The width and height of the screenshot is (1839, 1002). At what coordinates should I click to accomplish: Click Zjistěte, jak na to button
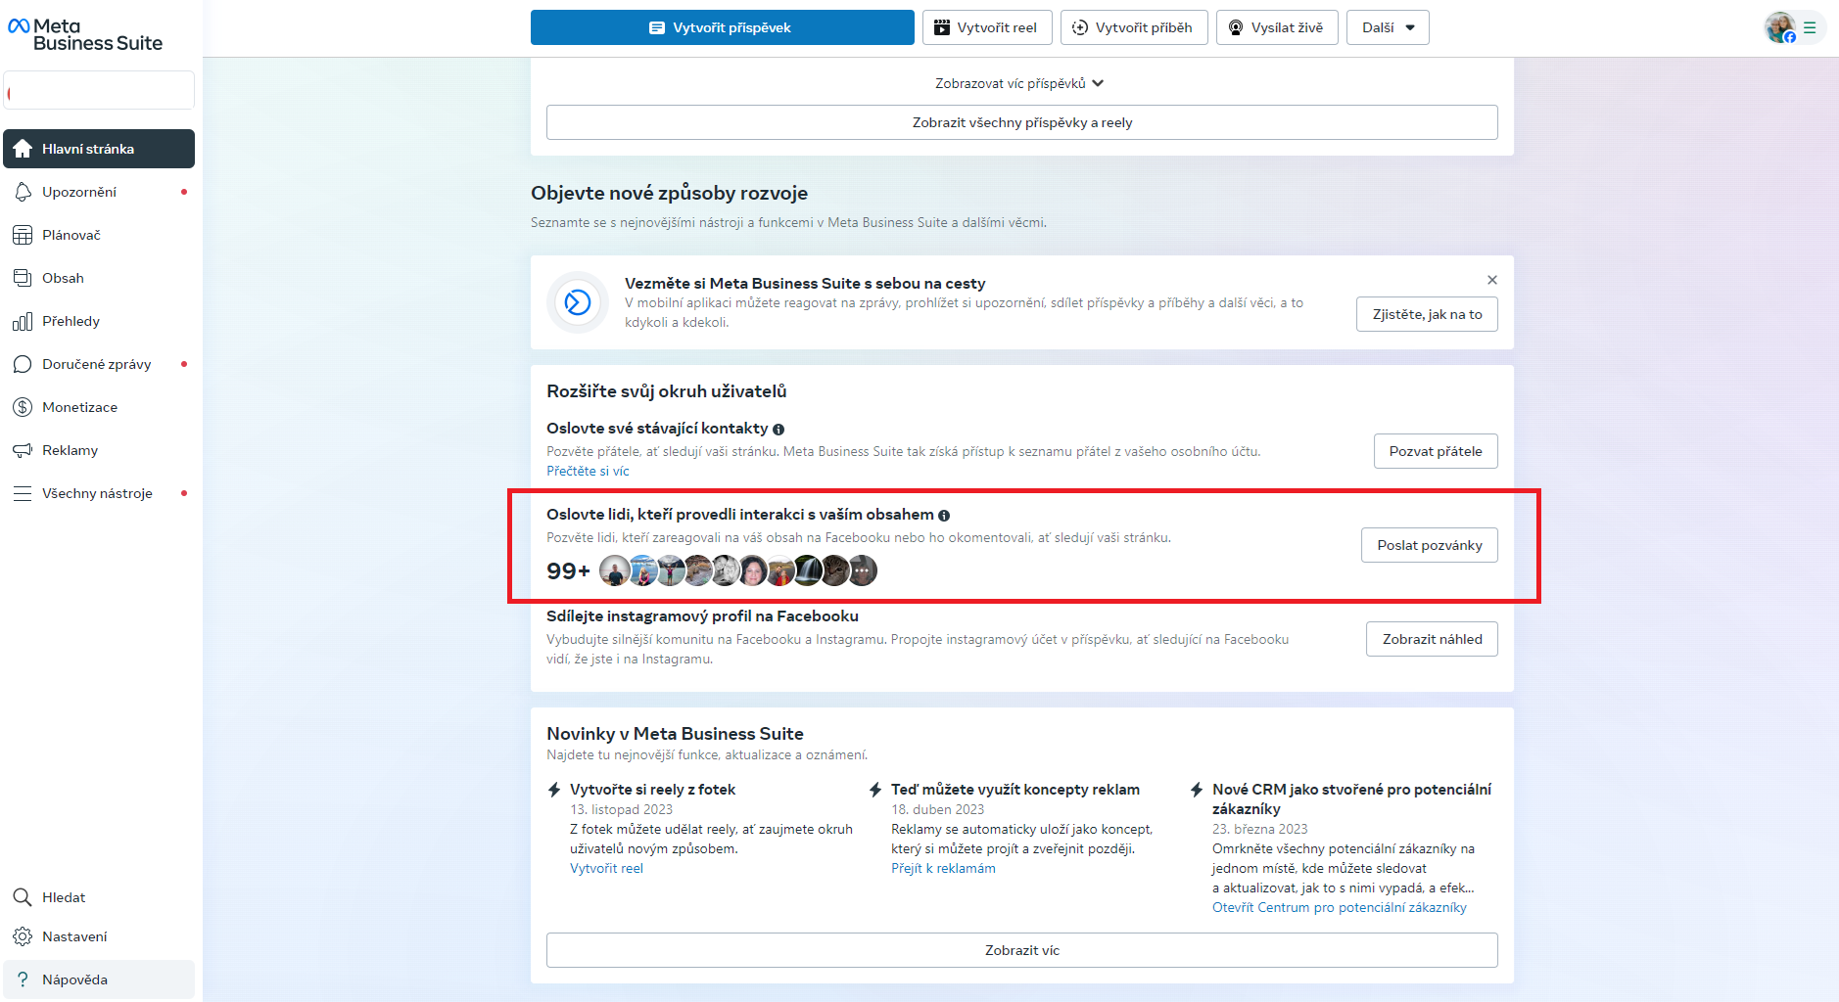click(1427, 314)
